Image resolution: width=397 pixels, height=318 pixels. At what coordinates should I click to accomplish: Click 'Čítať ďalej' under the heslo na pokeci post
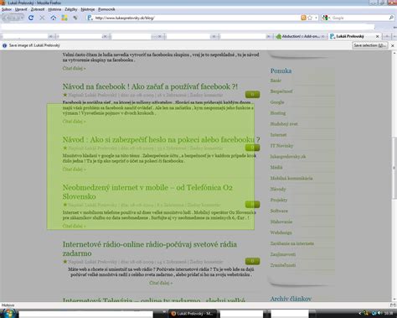(74, 169)
